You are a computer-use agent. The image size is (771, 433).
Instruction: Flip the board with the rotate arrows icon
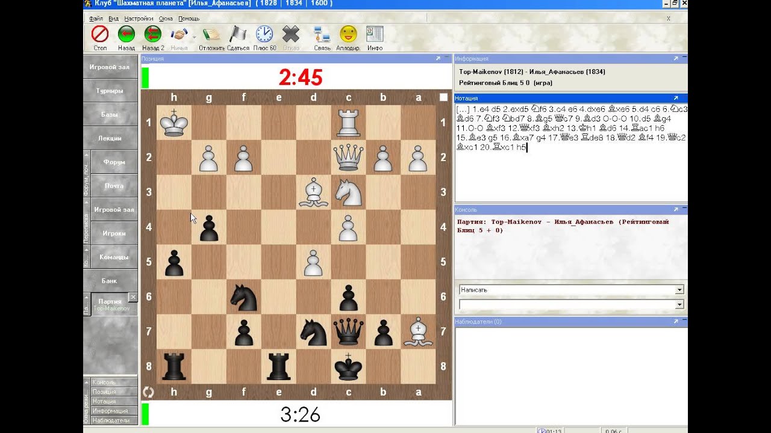[148, 392]
